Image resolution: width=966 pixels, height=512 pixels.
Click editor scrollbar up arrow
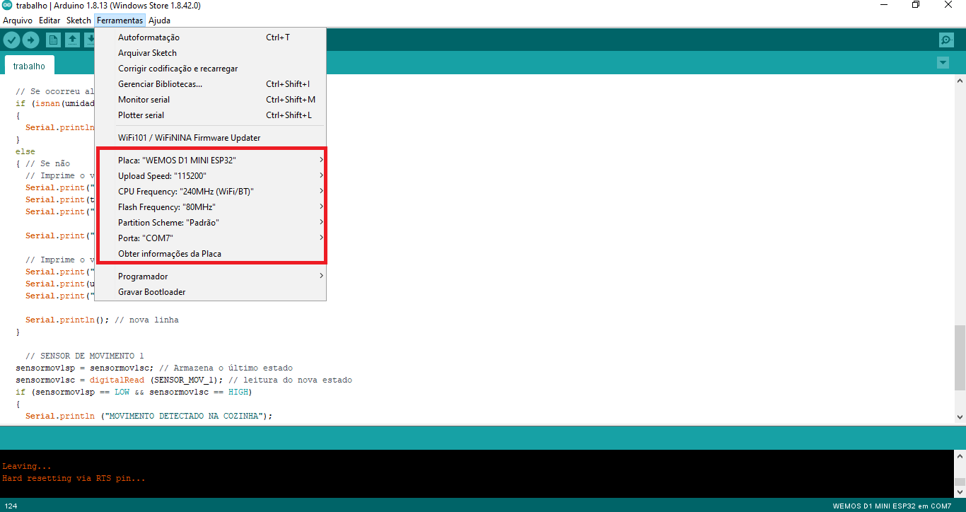click(x=960, y=81)
